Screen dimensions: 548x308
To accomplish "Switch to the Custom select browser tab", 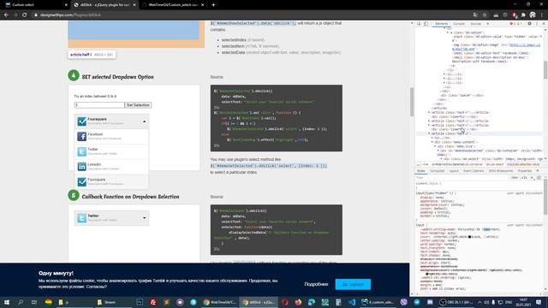I will 36,5.
